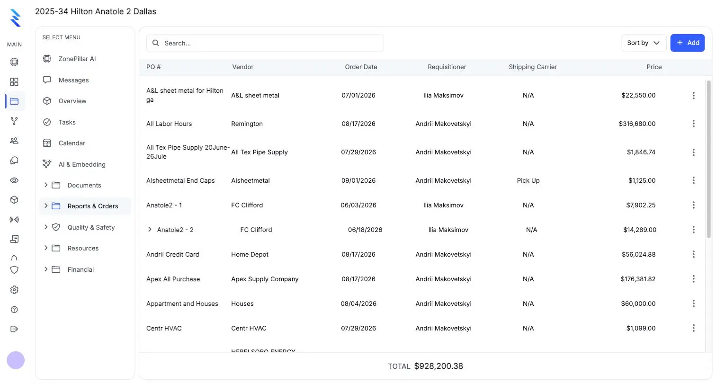The image size is (716, 384).
Task: Open options menu for Centr HVAC row
Action: pyautogui.click(x=693, y=329)
